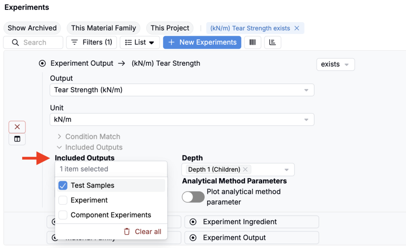Check the Experiment checkbox option
Viewport: 406px width, 248px height.
click(x=63, y=200)
